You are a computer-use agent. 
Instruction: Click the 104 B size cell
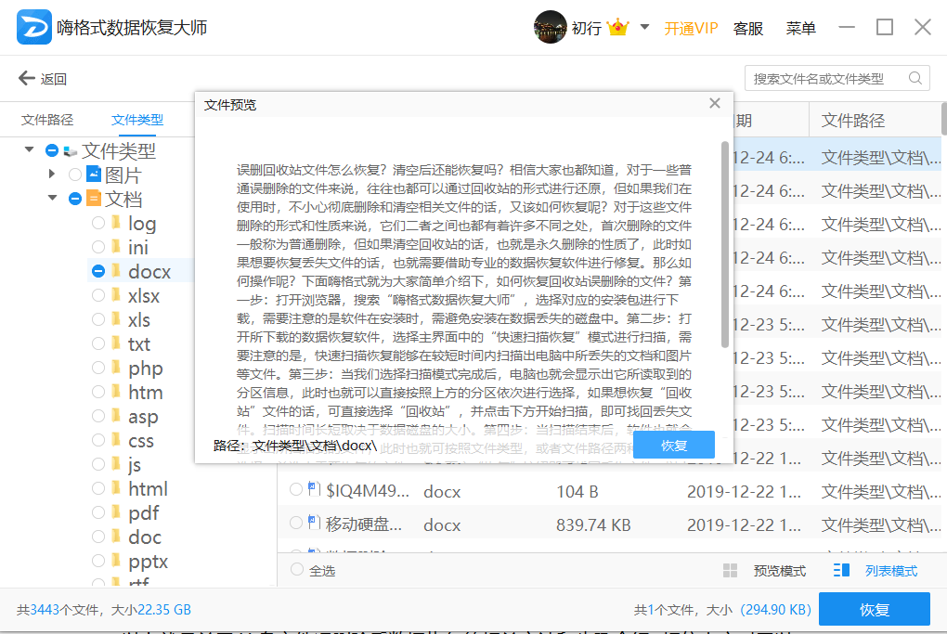(577, 492)
